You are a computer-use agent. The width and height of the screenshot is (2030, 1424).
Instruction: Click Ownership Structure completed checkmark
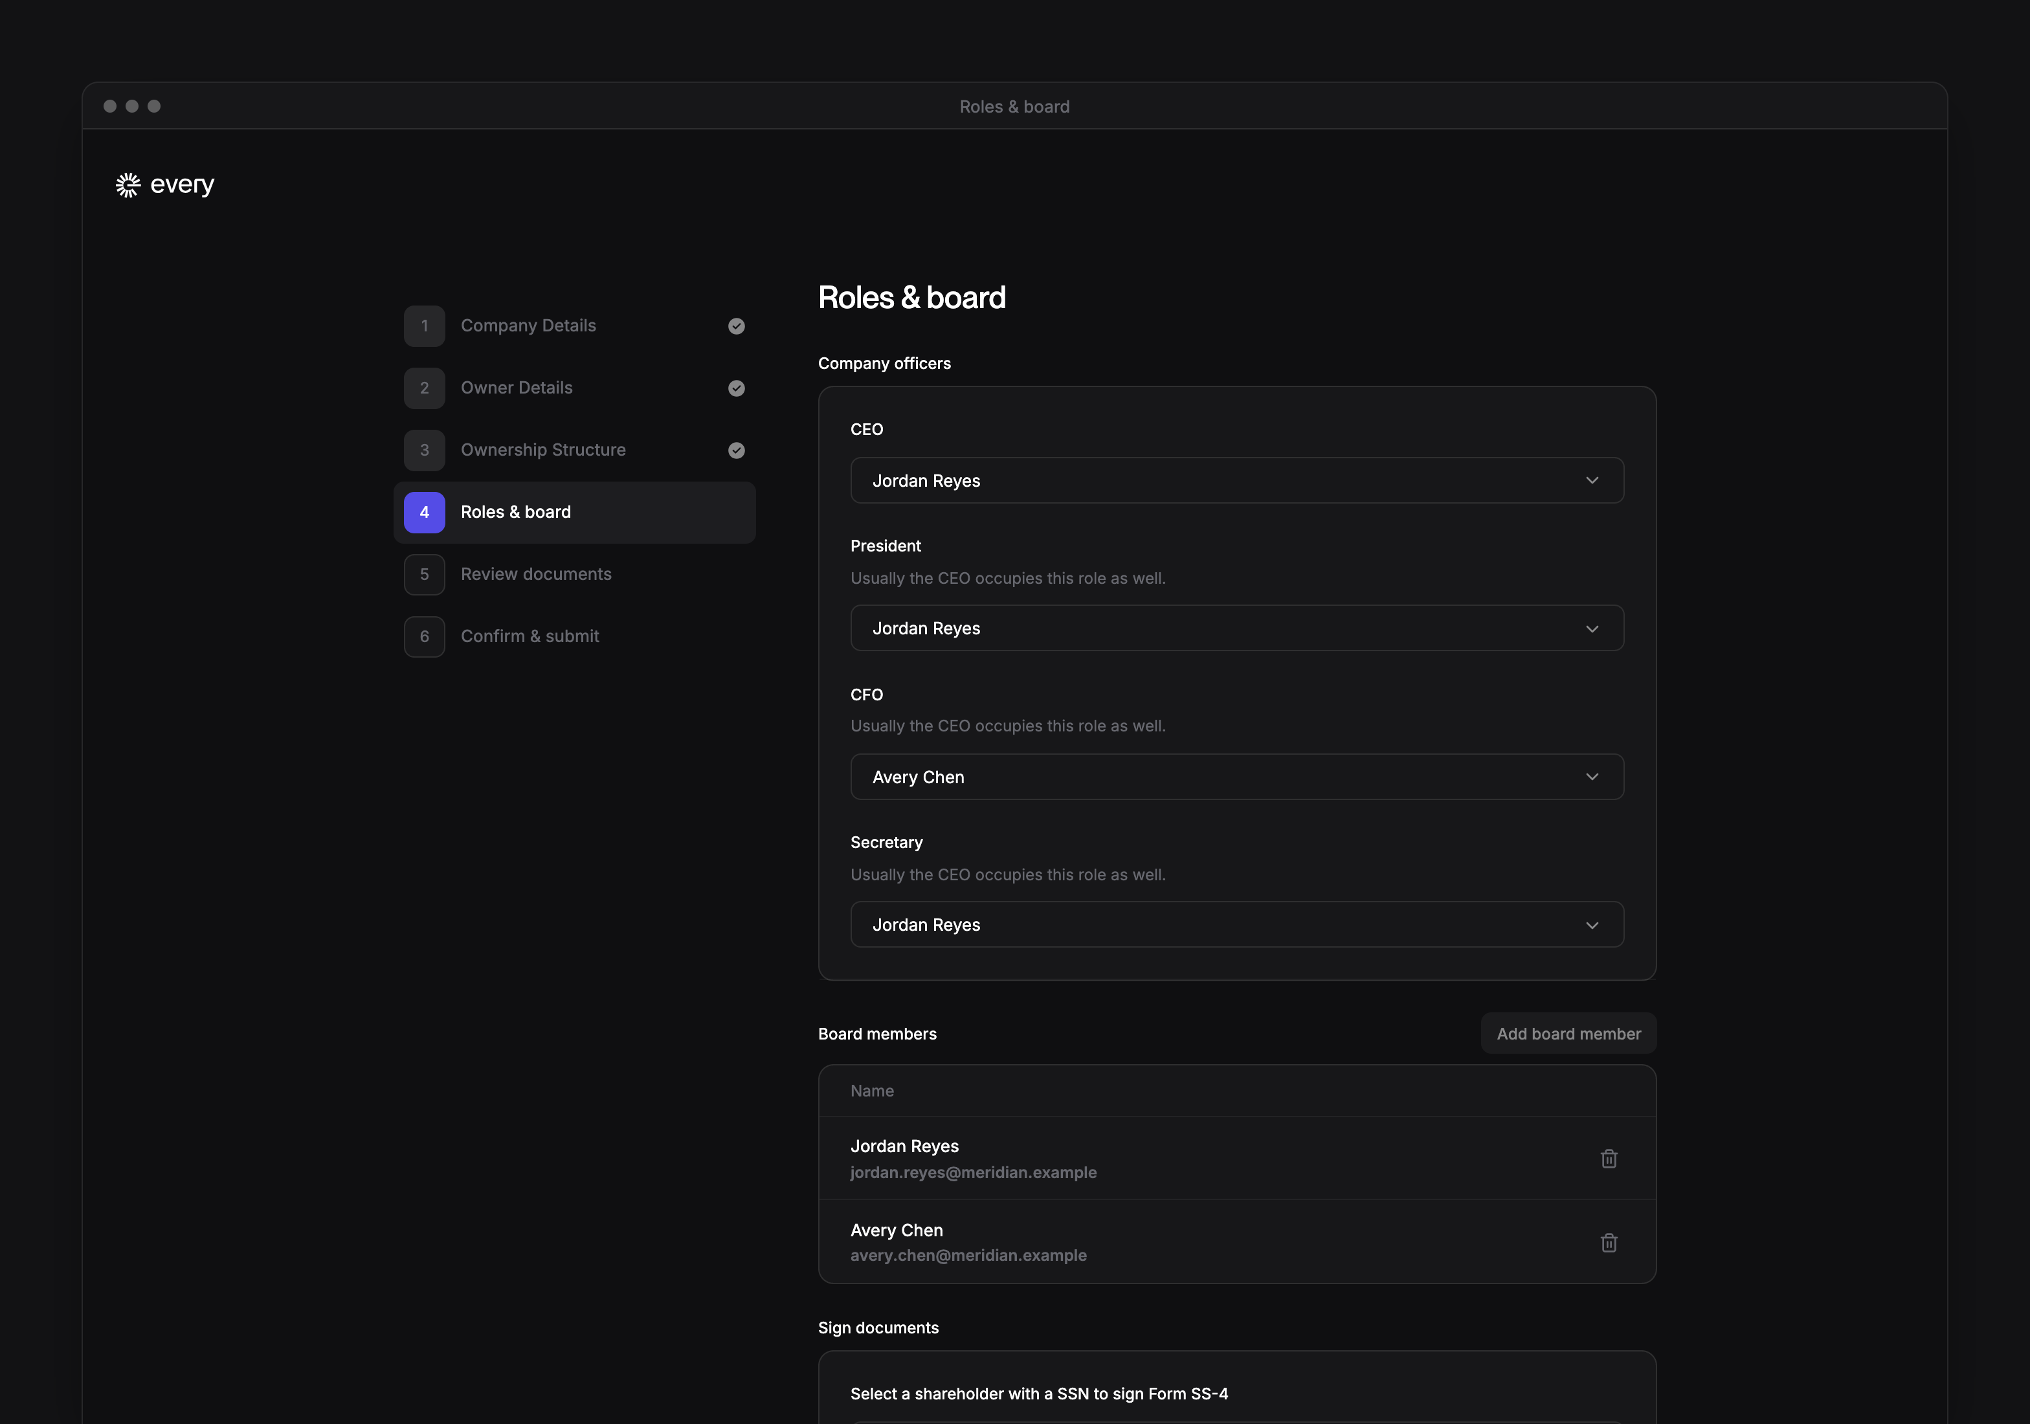coord(735,450)
